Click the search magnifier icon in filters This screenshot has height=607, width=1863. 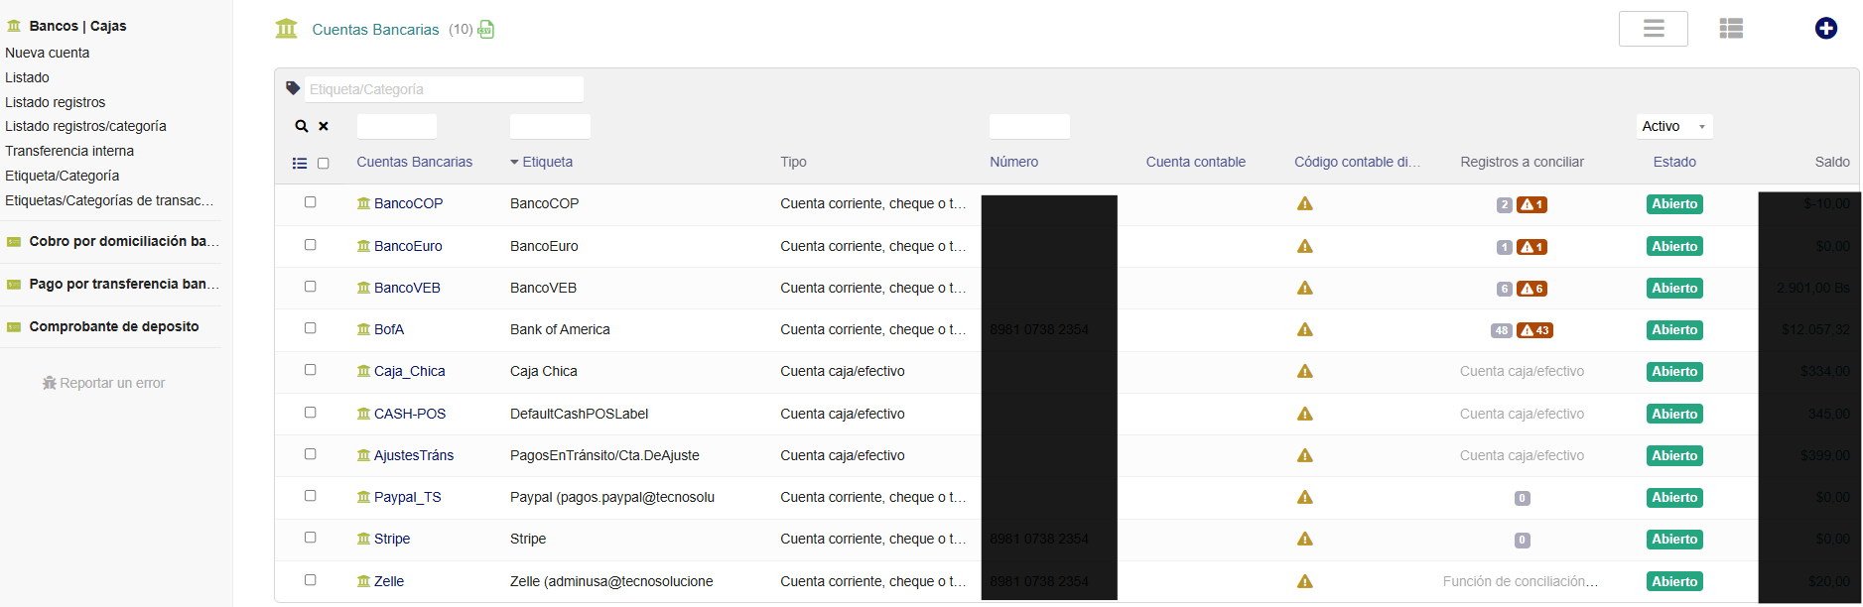pyautogui.click(x=302, y=126)
